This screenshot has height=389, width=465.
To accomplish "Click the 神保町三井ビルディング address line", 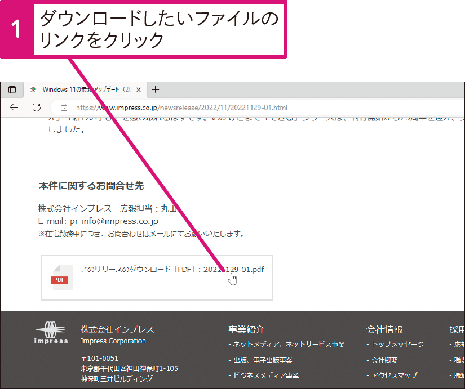I will pos(117,378).
